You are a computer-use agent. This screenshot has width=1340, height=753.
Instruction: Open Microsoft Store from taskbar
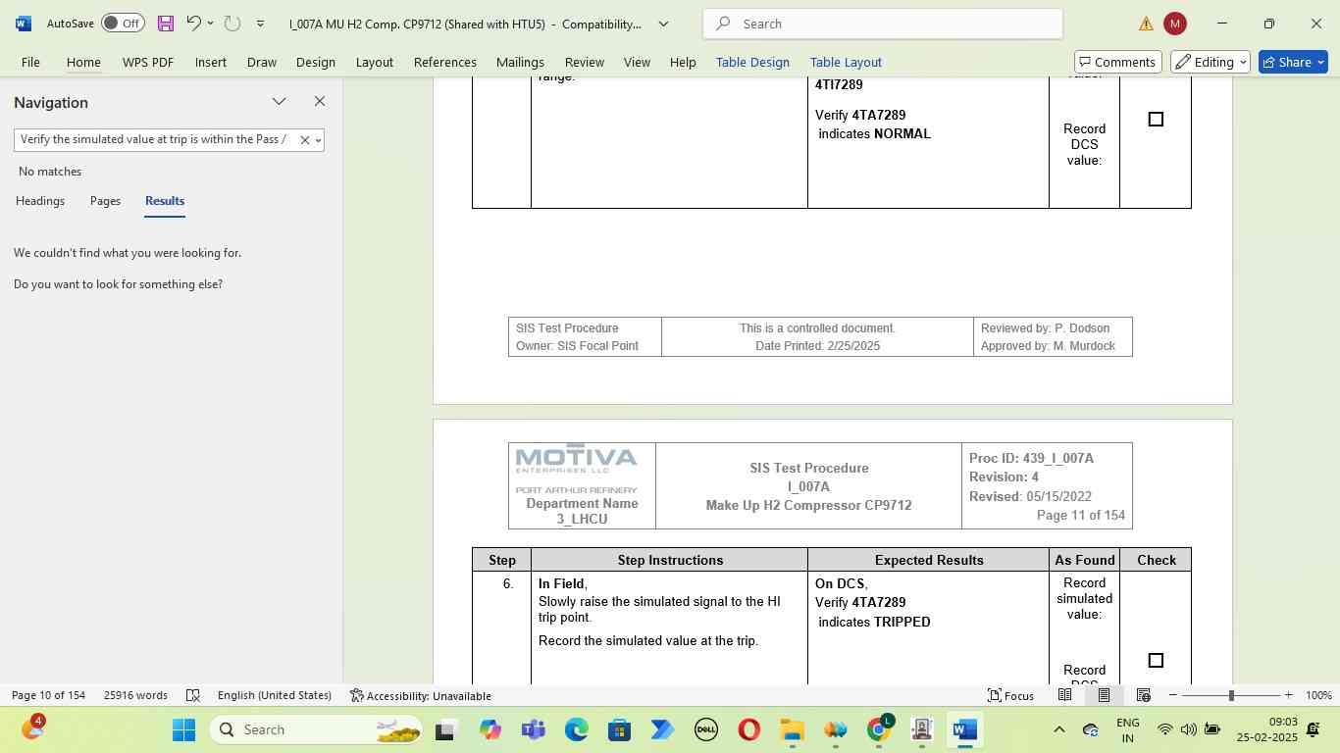click(x=619, y=729)
